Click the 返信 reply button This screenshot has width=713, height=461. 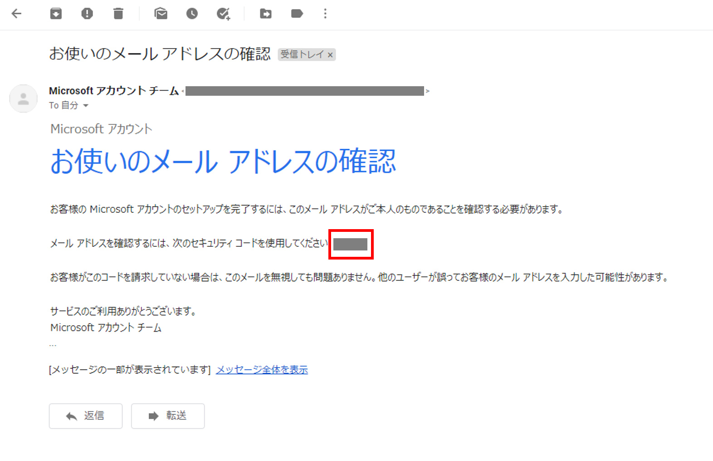86,416
